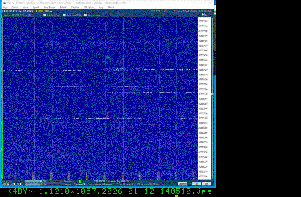The height and width of the screenshot is (197, 301).
Task: Click the Exit button
Action: 206,184
